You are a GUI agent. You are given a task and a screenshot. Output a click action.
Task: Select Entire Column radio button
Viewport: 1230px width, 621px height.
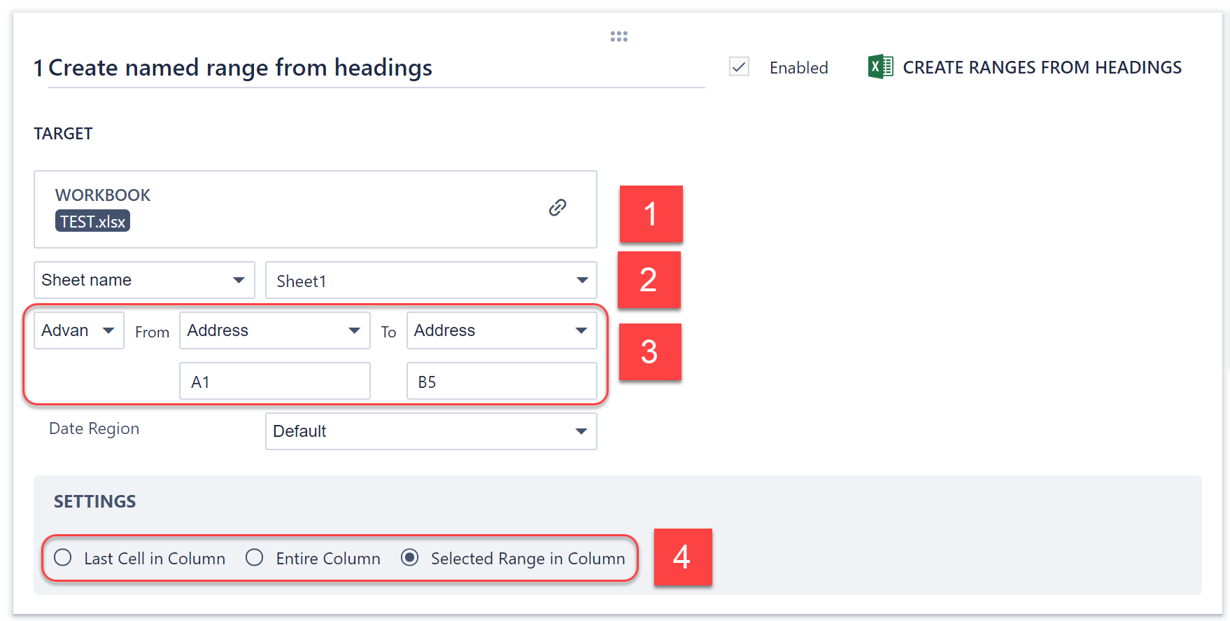(255, 558)
